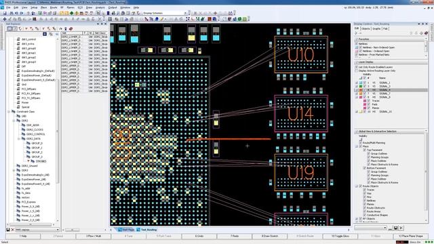Select the GROUP_0 tree item
Viewport: 434px width, 244px height.
click(37, 143)
